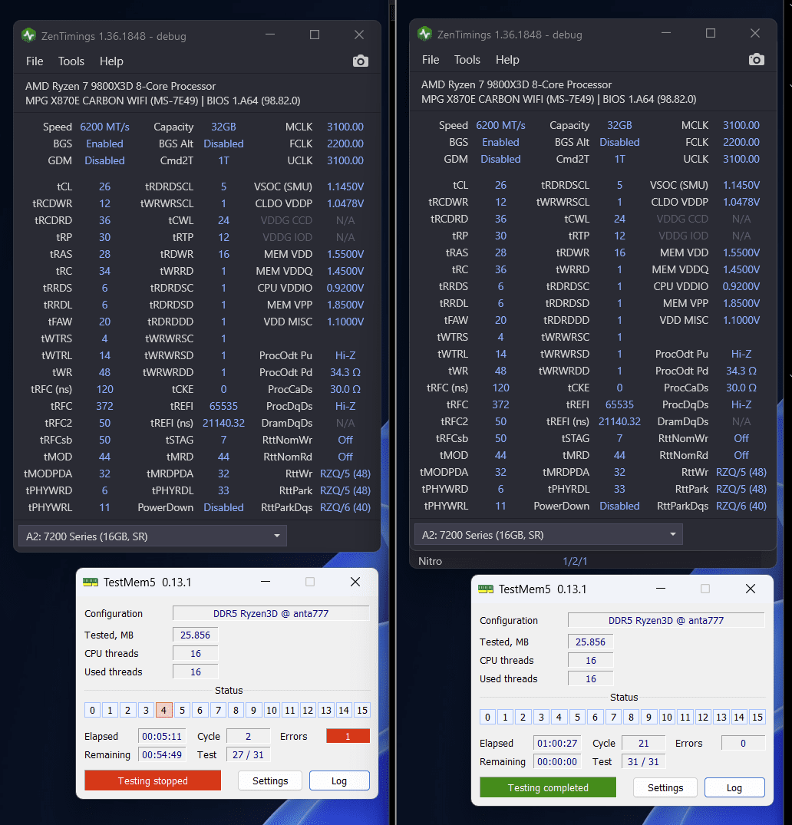Click the screenshot camera icon in right ZenTimings
The image size is (792, 825).
(756, 59)
